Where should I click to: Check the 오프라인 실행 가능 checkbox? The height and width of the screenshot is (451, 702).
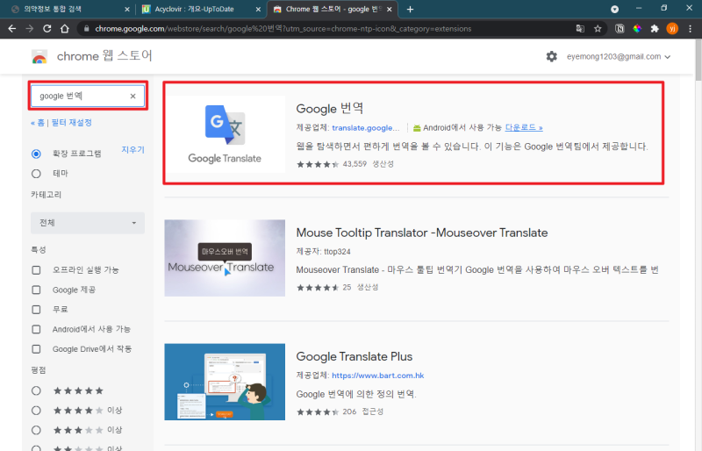[36, 270]
